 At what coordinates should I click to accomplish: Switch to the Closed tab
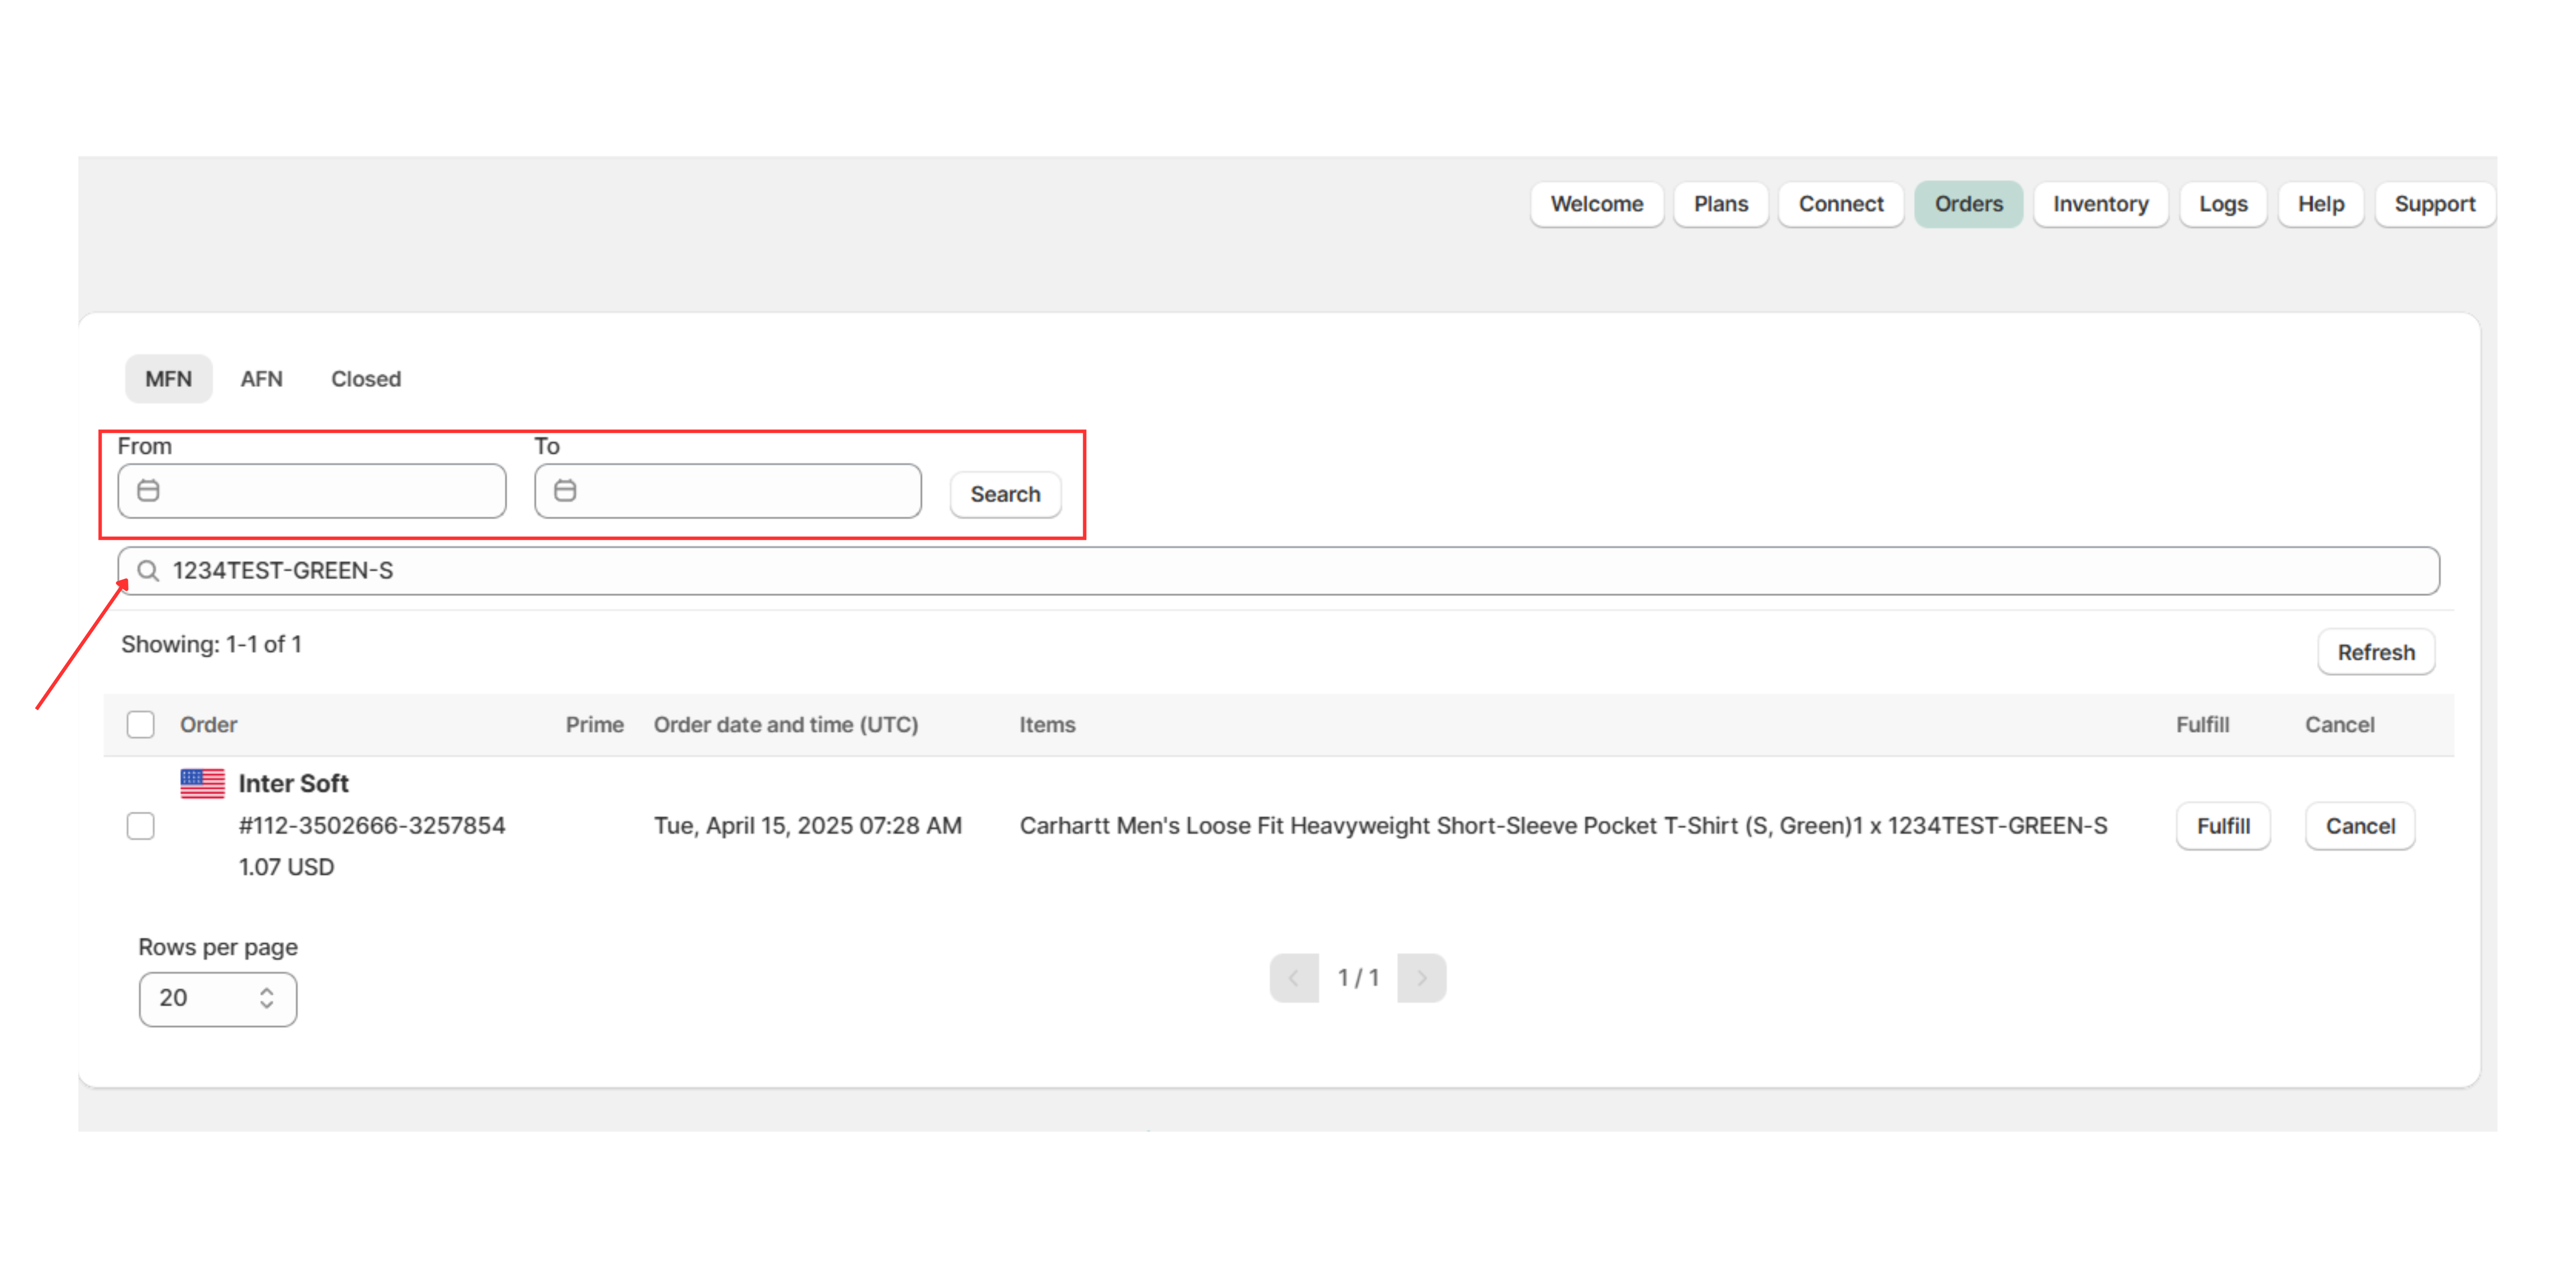click(x=366, y=379)
